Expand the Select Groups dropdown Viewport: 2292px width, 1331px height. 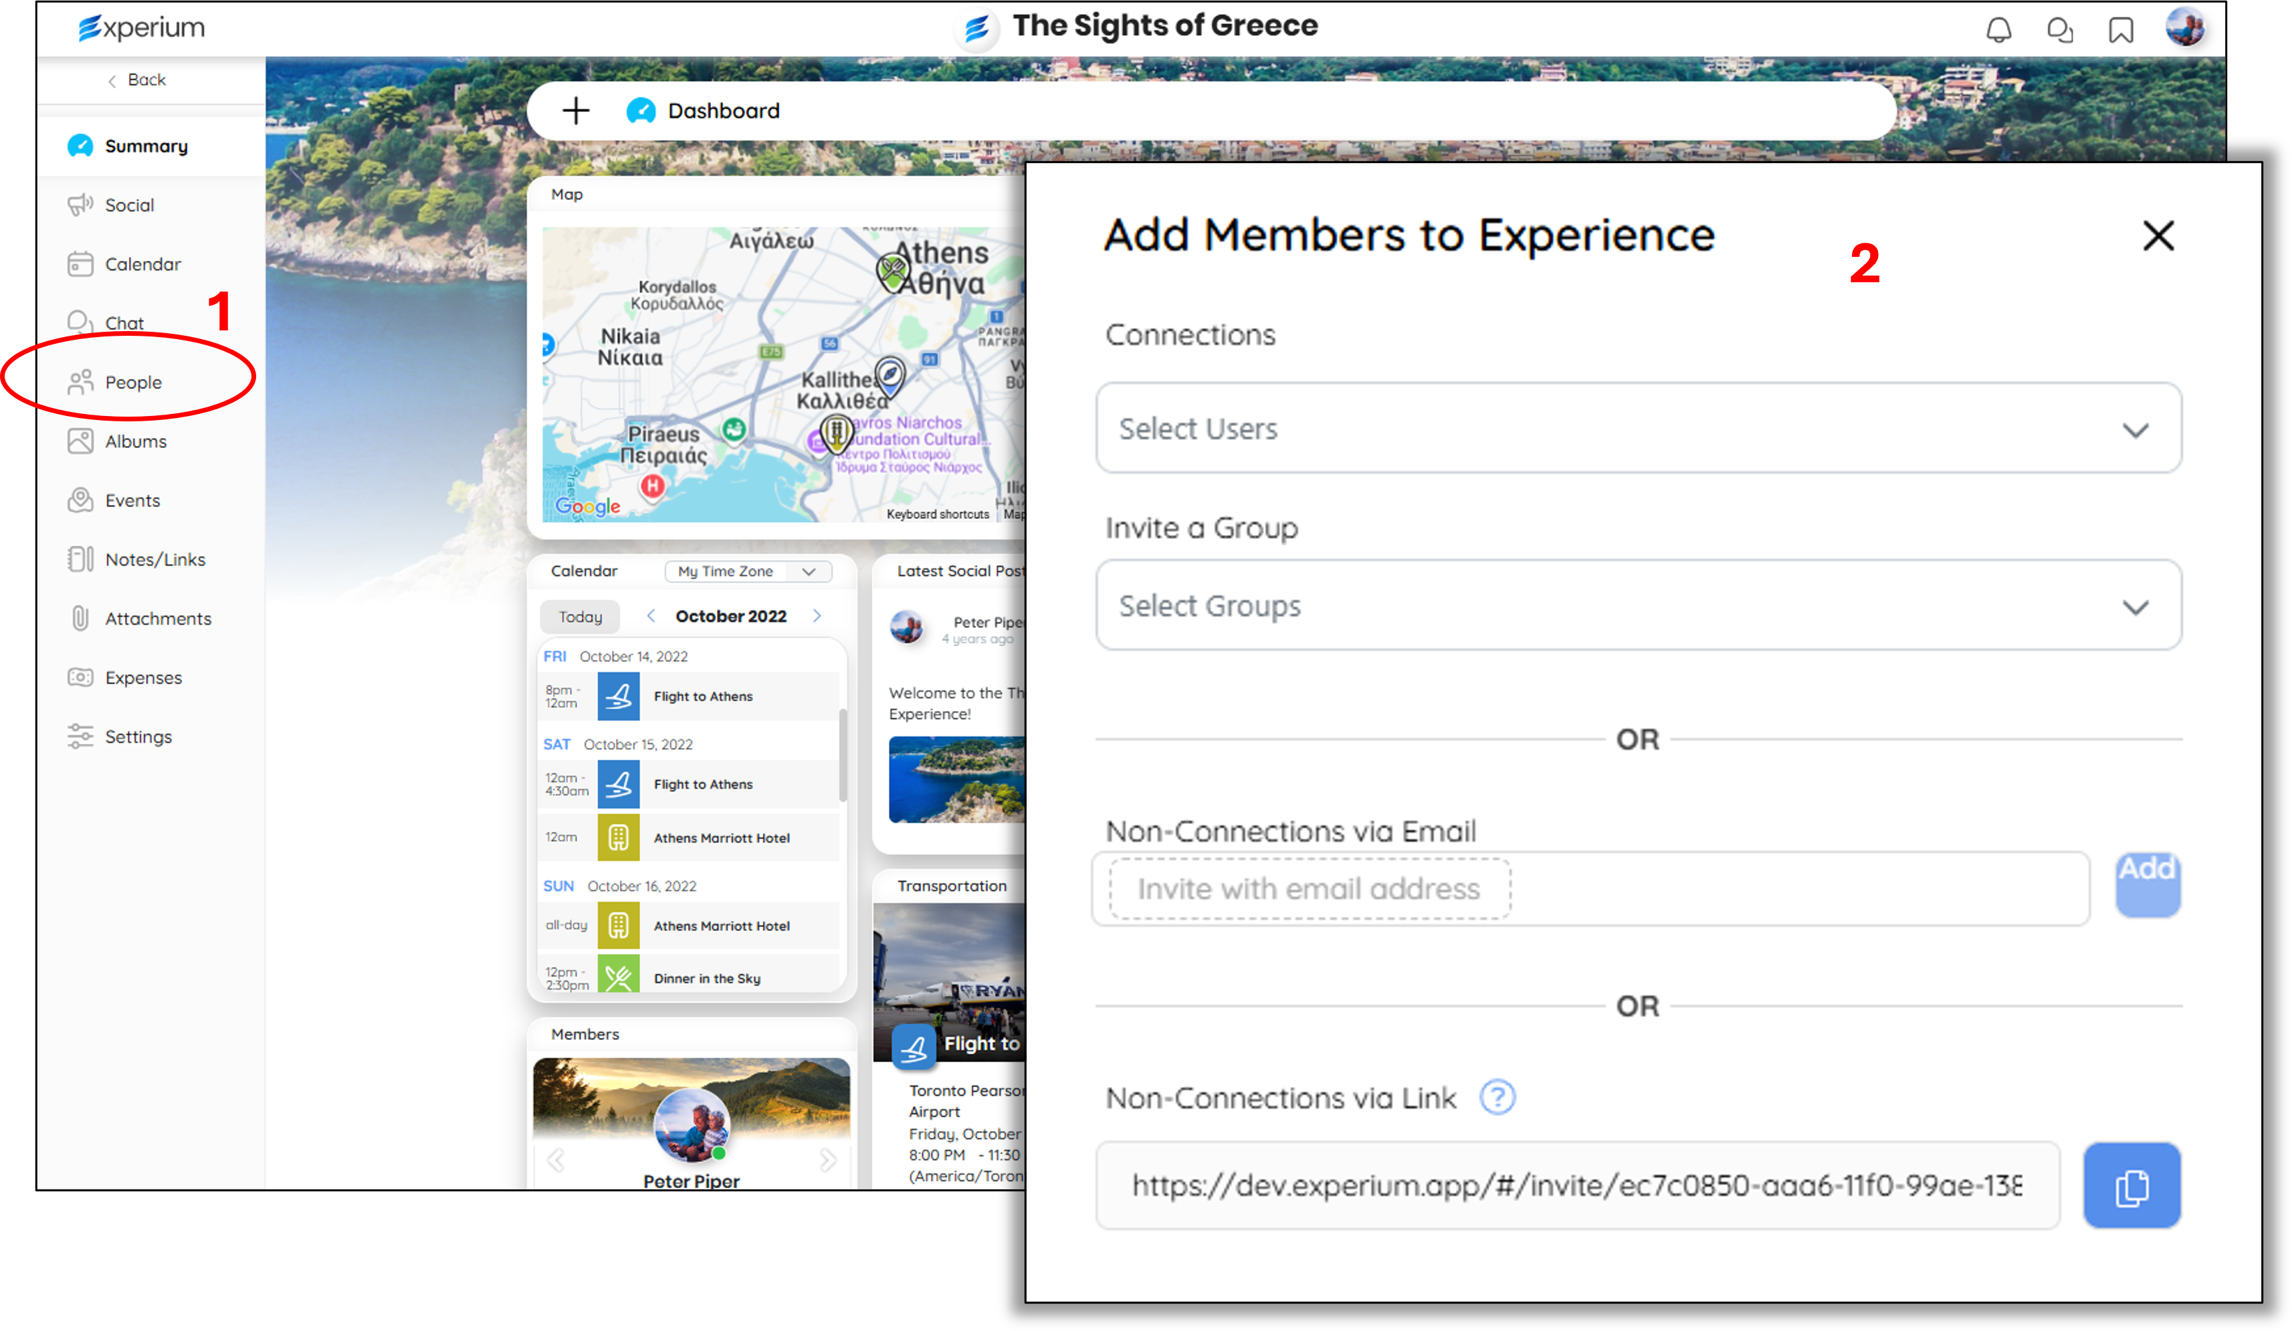[x=1638, y=606]
